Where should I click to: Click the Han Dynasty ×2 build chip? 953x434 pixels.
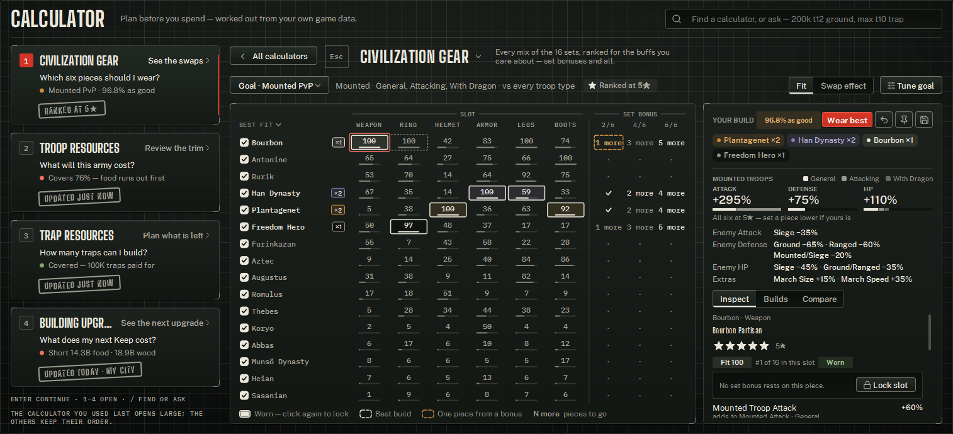click(823, 140)
